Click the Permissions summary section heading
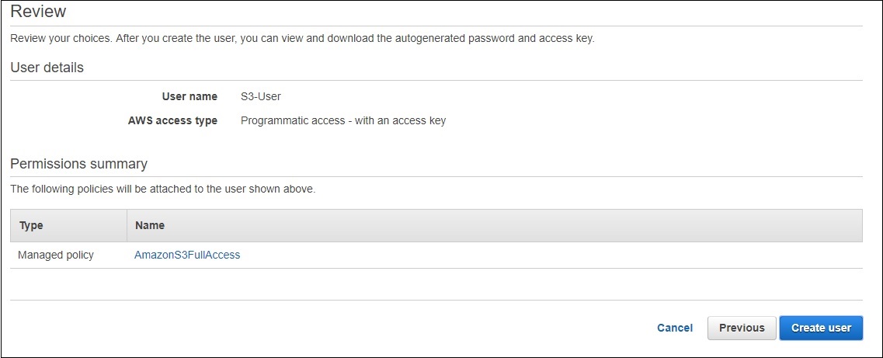Screen dimensions: 883x358 click(x=78, y=164)
